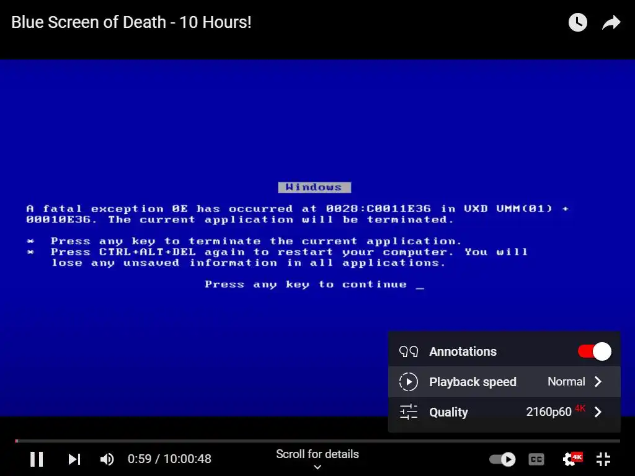Close the settings gear menu

572,459
